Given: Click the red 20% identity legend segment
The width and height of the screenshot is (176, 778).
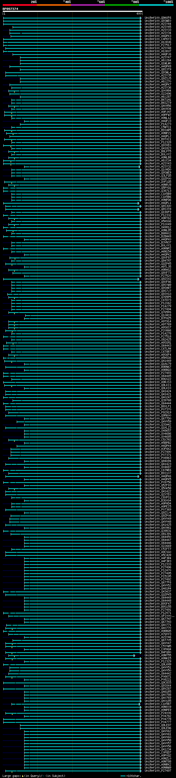Looking at the screenshot, I should click(x=20, y=5).
